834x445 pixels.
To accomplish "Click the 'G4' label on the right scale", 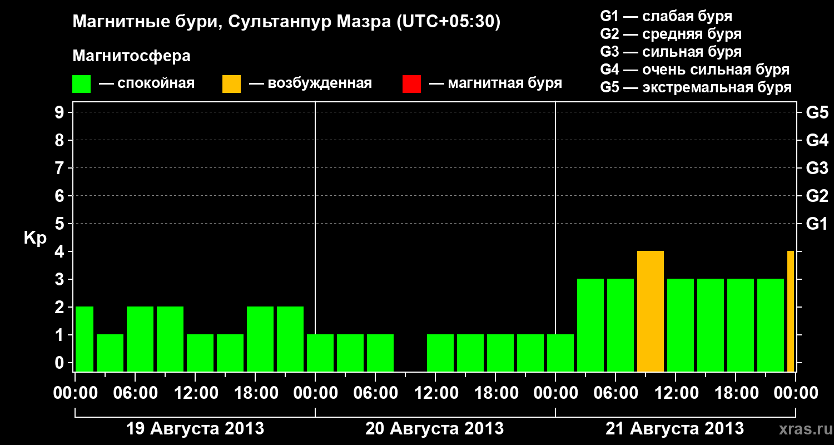I will click(817, 140).
